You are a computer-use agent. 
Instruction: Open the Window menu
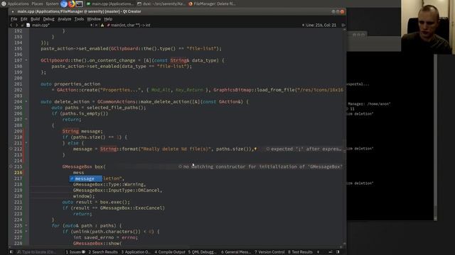point(94,19)
